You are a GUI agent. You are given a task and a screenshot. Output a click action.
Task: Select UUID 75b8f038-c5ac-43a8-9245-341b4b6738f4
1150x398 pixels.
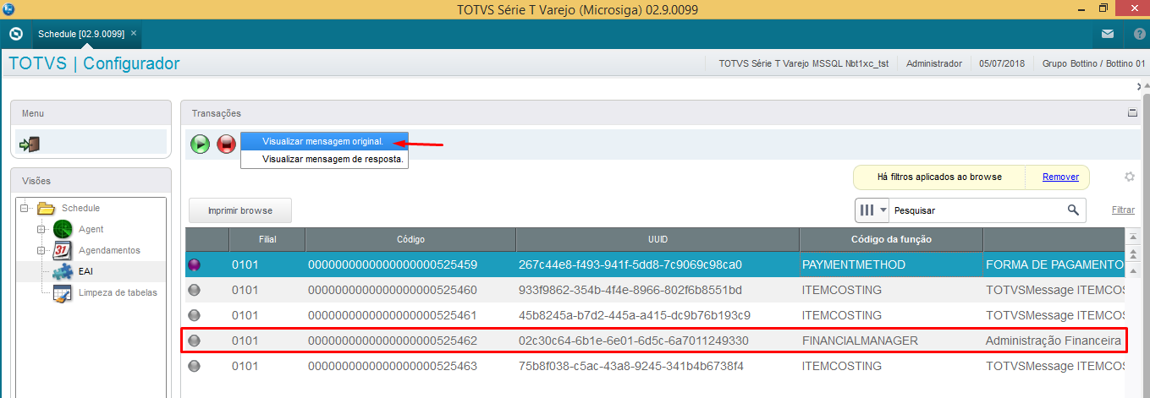(x=630, y=366)
